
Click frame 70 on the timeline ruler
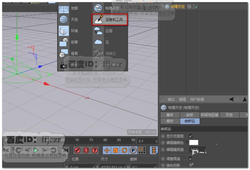click(x=77, y=140)
